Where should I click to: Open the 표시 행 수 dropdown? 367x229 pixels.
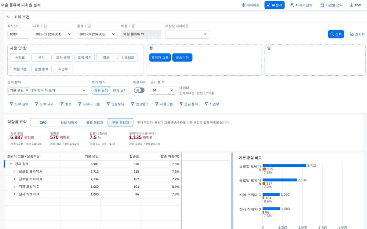coord(163,90)
